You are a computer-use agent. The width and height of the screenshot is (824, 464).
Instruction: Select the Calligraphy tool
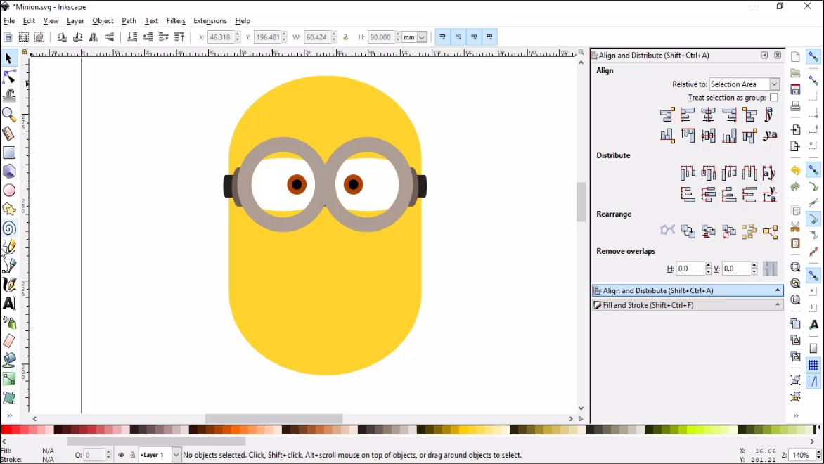9,284
